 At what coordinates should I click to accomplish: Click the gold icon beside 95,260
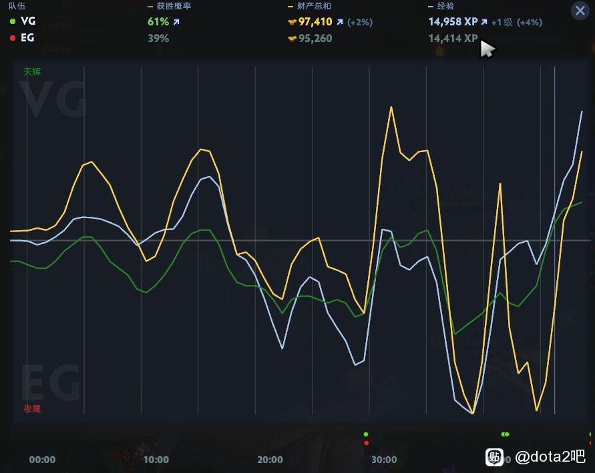(x=292, y=39)
